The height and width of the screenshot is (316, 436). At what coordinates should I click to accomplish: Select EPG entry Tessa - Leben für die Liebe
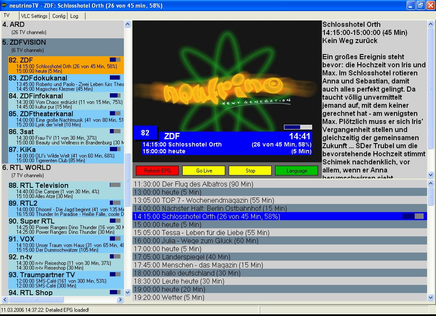[x=279, y=232]
